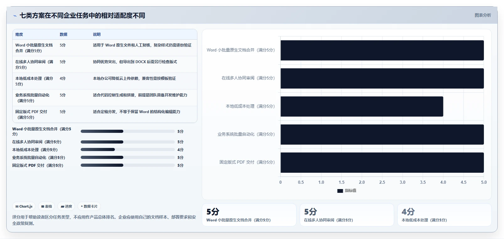Click the chart bar for 业务系统批量自动化
Screen dimensions: 504x239
click(382, 134)
